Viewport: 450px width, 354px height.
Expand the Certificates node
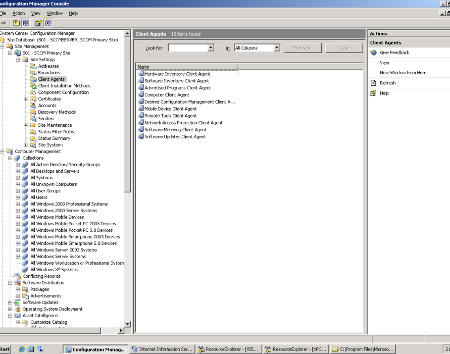[x=26, y=99]
